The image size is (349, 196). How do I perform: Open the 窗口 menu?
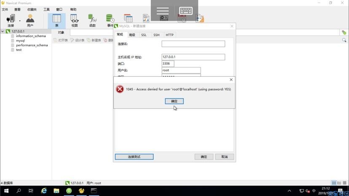pyautogui.click(x=59, y=9)
